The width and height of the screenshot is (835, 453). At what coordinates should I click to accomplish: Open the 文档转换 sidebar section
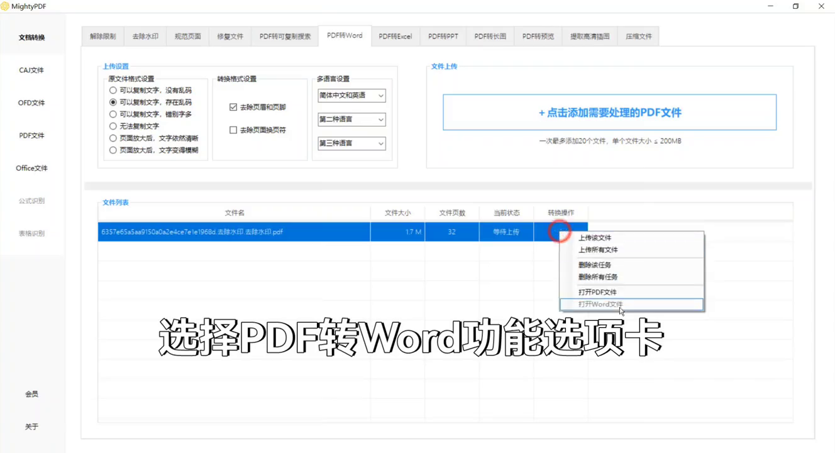pos(31,38)
